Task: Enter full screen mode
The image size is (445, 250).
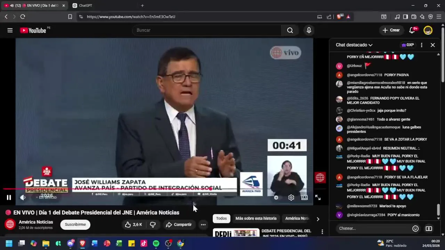Action: pos(318,198)
